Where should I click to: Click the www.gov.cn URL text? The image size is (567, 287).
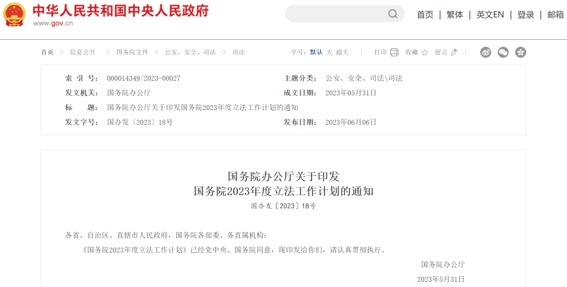point(53,24)
